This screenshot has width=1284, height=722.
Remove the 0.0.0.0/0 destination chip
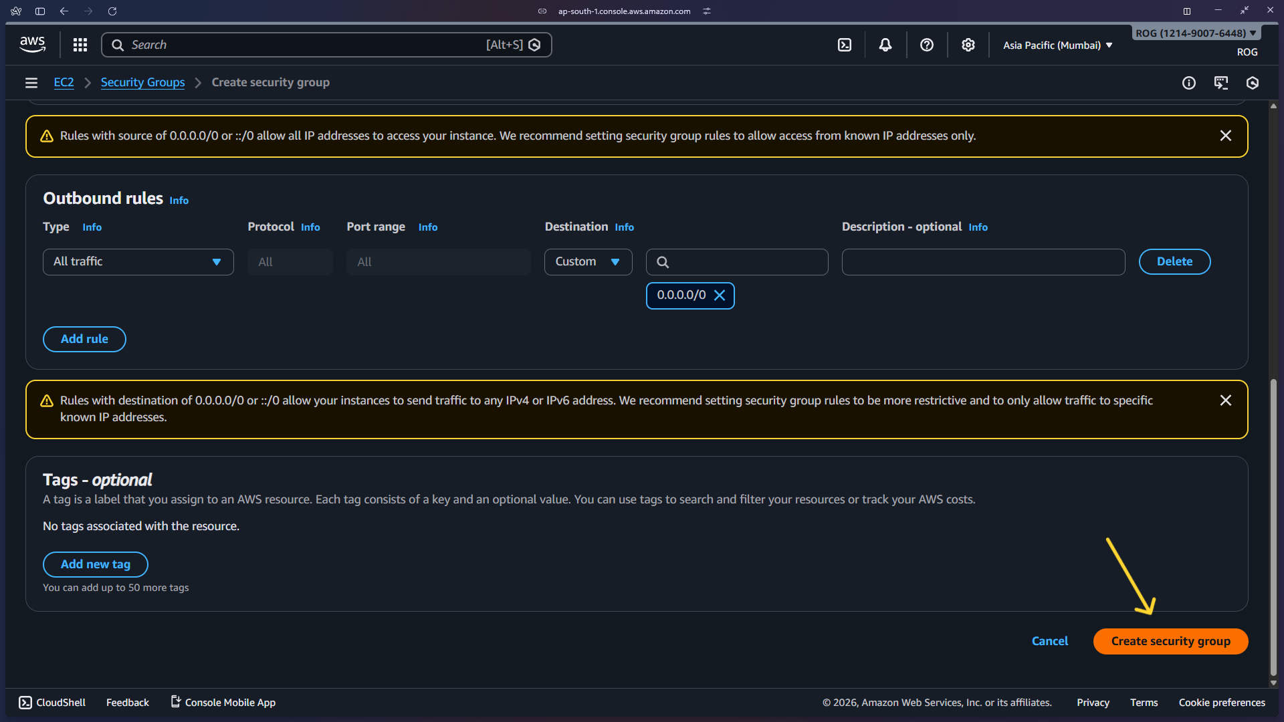point(720,295)
